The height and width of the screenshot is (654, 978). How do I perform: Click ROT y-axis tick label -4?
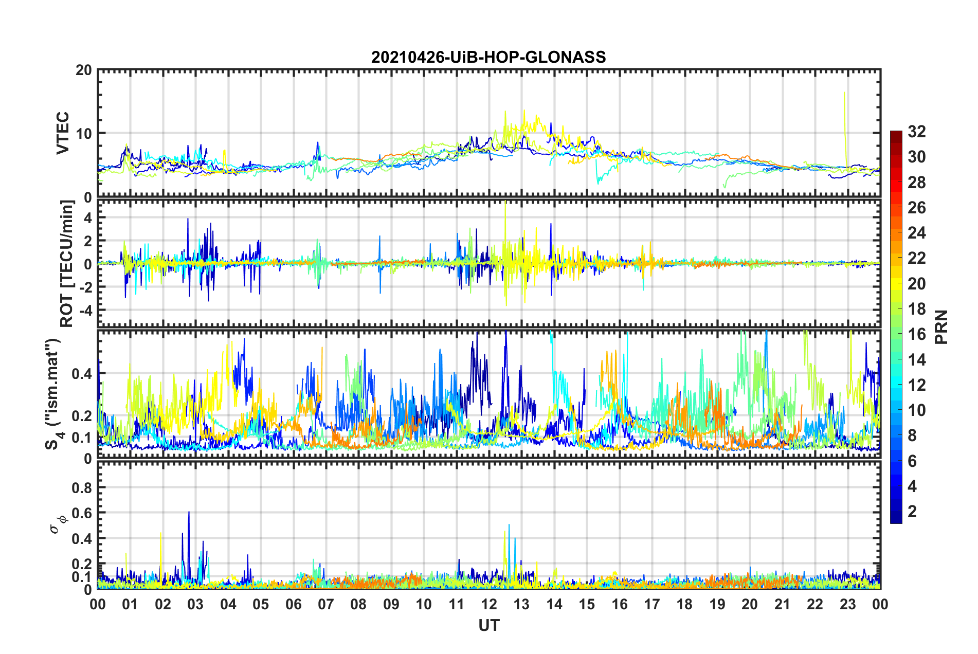pos(85,311)
